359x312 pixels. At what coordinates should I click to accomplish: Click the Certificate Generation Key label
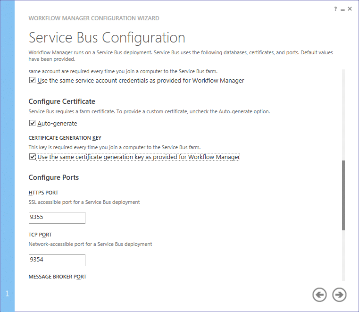[65, 138]
